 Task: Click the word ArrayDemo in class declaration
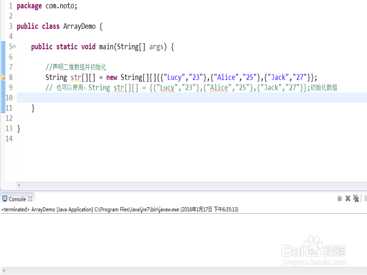point(79,26)
